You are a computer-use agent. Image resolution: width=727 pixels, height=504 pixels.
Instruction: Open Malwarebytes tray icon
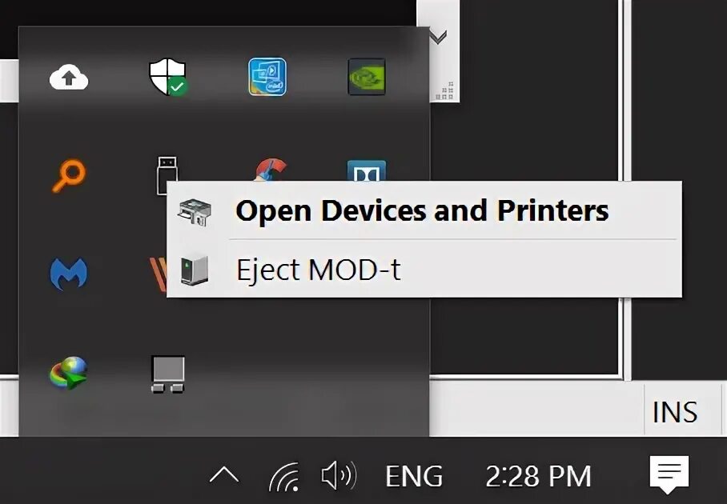point(69,274)
